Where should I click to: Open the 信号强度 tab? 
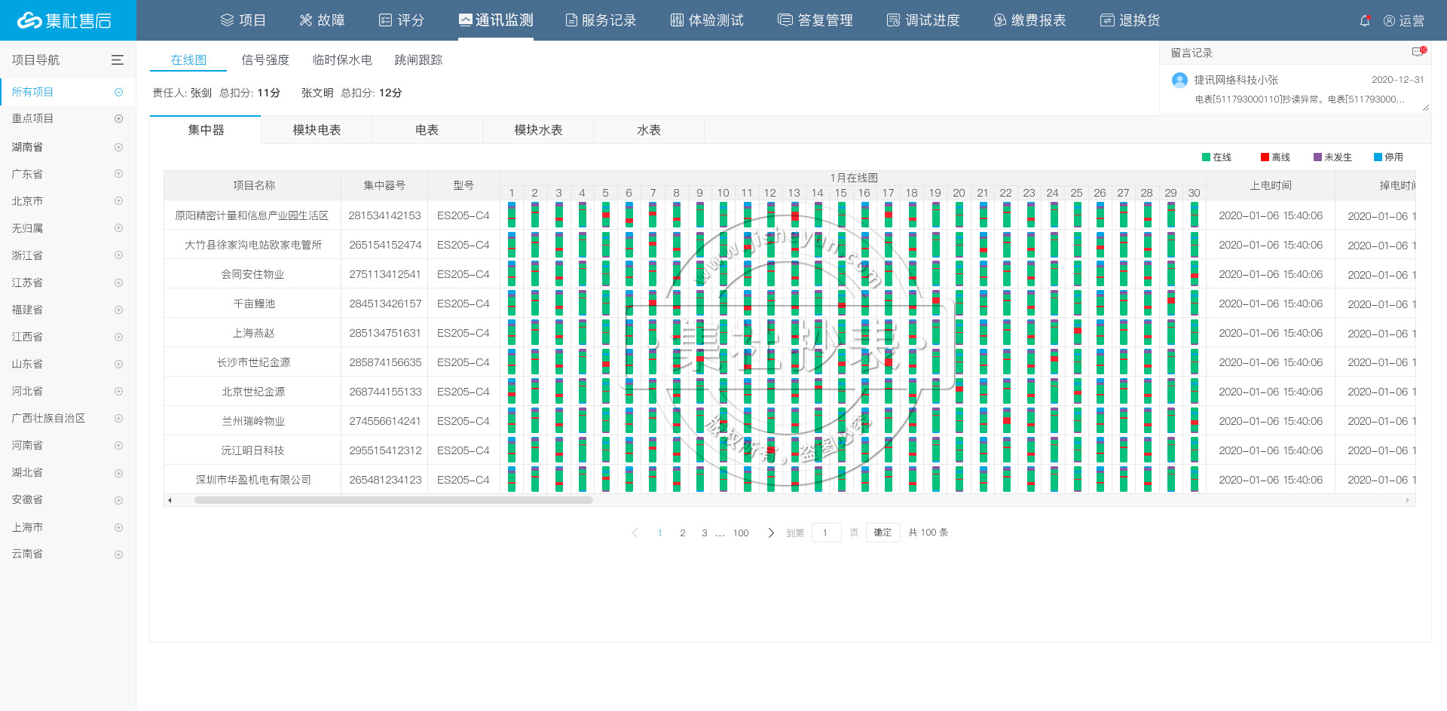pos(265,60)
